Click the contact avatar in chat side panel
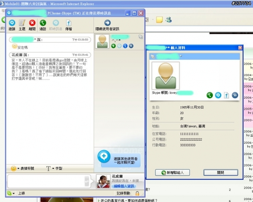 tap(102, 41)
